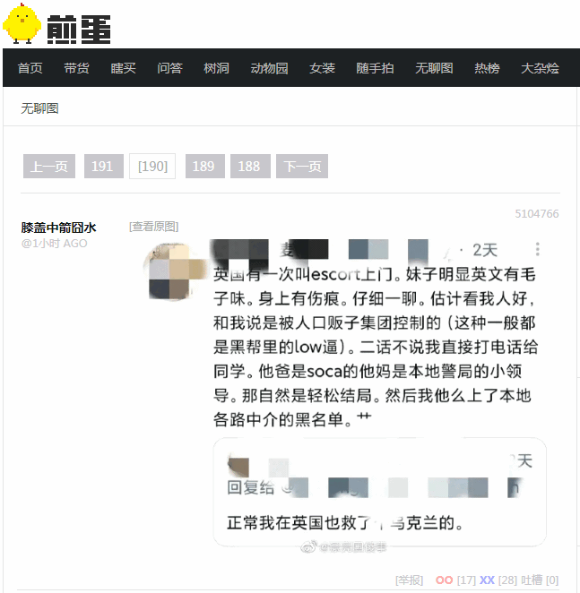
Task: Open the 问答 Q&A section
Action: coord(169,68)
